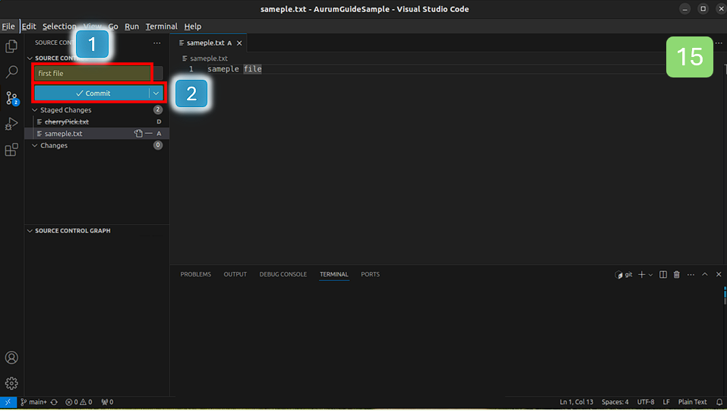Viewport: 727px width, 411px height.
Task: Click sameple.txt breadcrumb above the editor
Action: [x=205, y=58]
